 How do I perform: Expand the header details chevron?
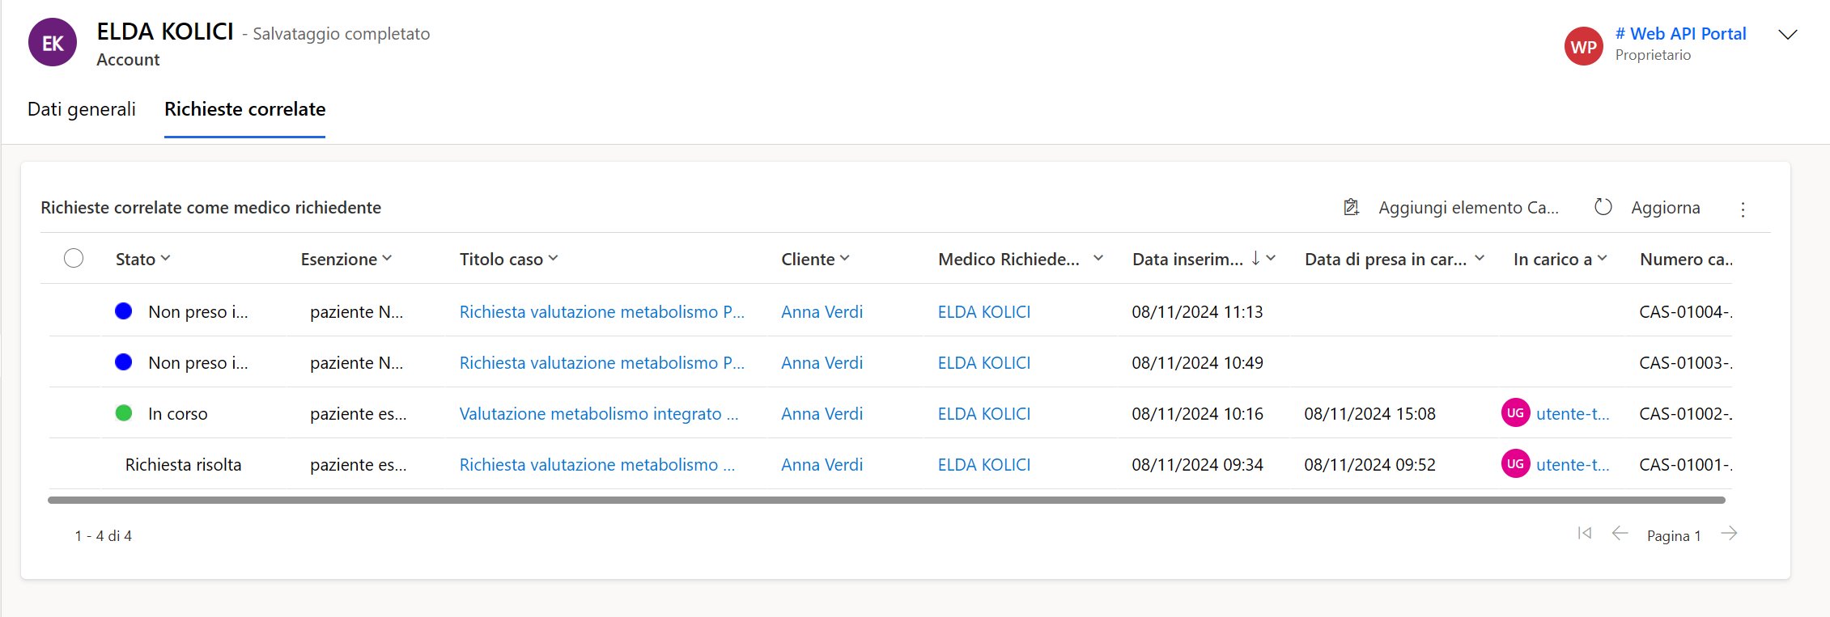tap(1787, 35)
